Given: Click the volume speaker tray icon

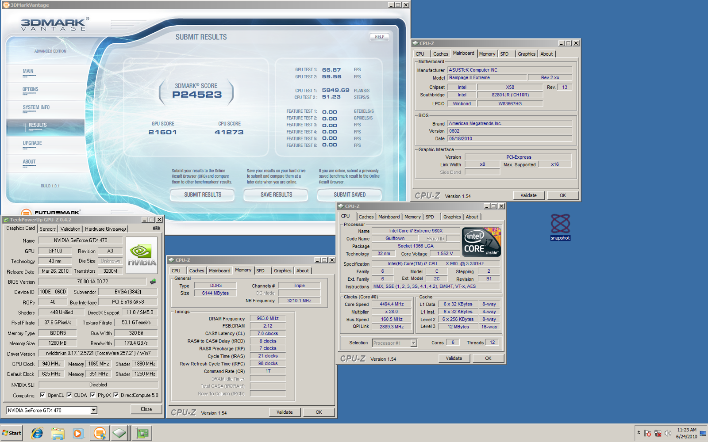Looking at the screenshot, I should 668,433.
